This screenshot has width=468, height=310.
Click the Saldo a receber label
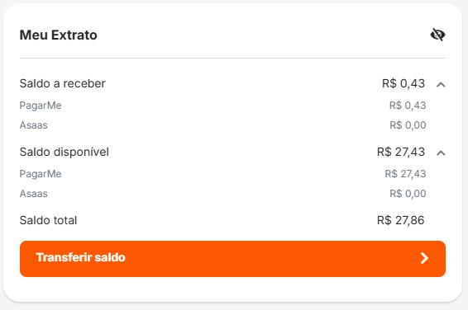[x=62, y=83]
